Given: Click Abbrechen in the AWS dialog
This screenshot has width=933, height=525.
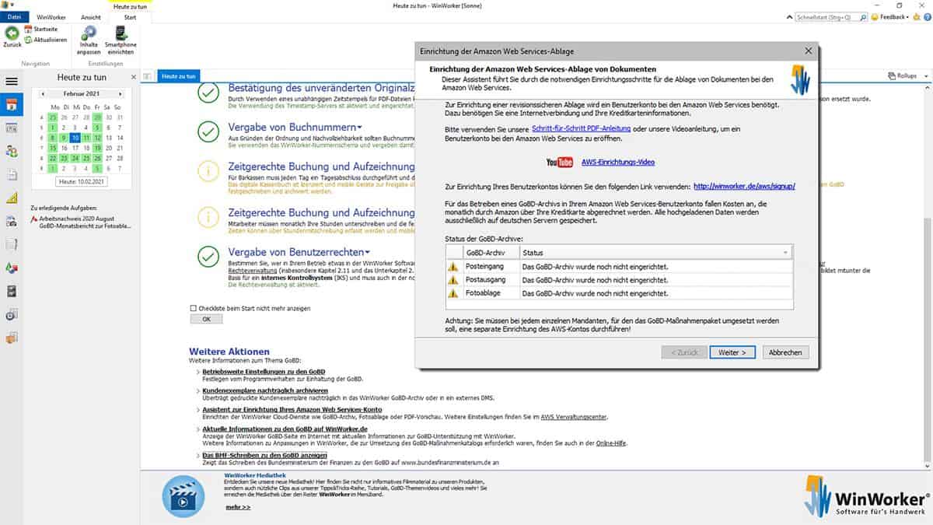Looking at the screenshot, I should [785, 352].
